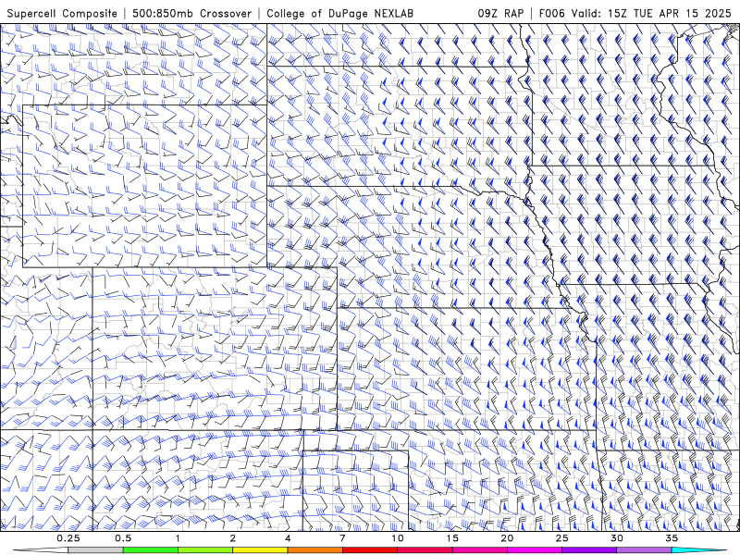The height and width of the screenshot is (555, 740).
Task: Click the 0.5 legend value
Action: pos(123,538)
